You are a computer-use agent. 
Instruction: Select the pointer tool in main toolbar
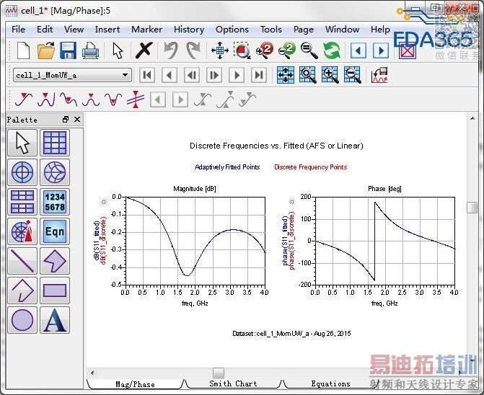pyautogui.click(x=118, y=50)
